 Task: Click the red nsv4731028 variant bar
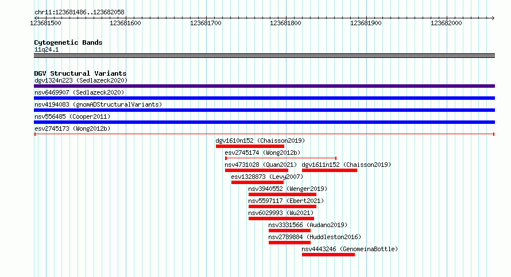tap(257, 170)
